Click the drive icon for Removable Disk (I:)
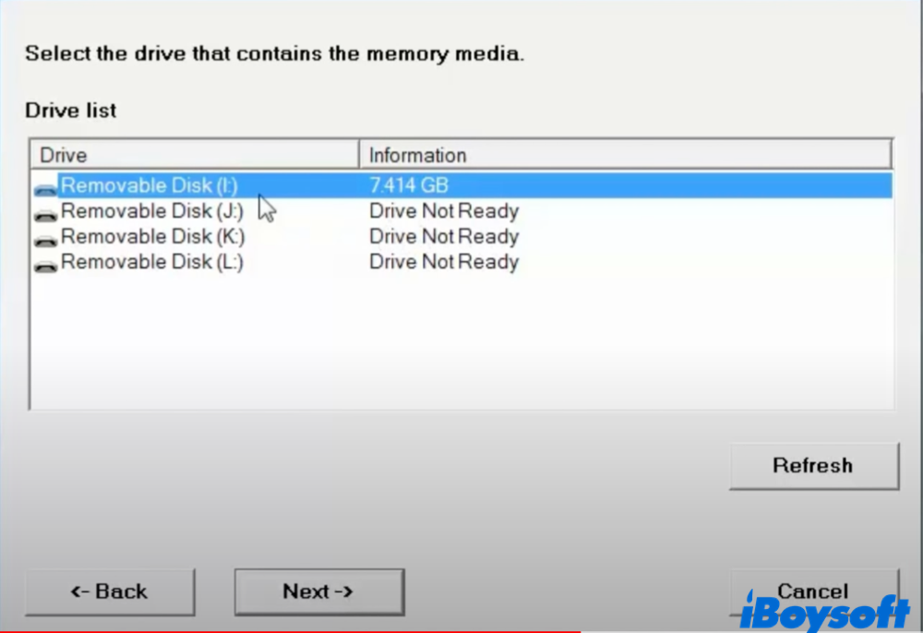 [x=45, y=188]
